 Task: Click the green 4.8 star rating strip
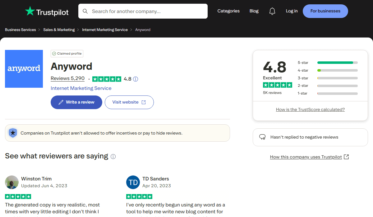coord(107,79)
